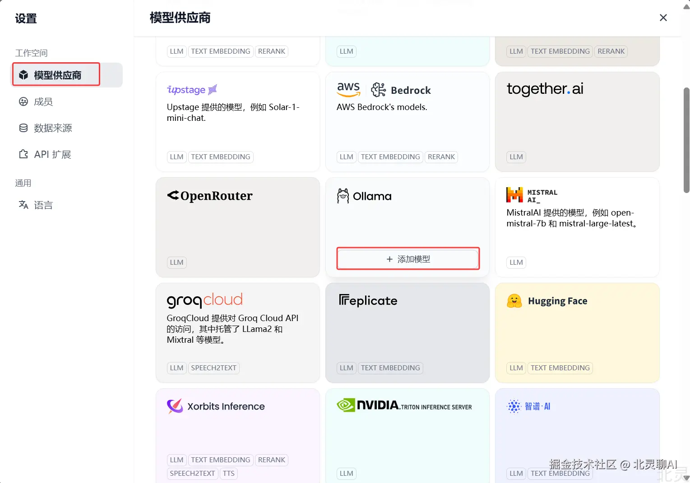Image resolution: width=690 pixels, height=483 pixels.
Task: Click the Bedrock brain icon
Action: pos(378,90)
